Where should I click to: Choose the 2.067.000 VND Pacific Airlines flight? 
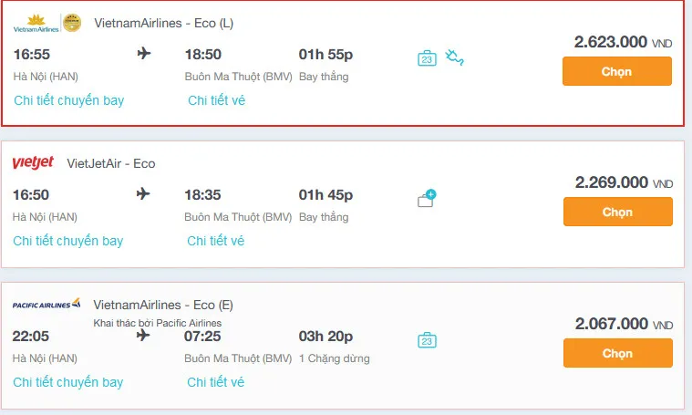(x=618, y=353)
